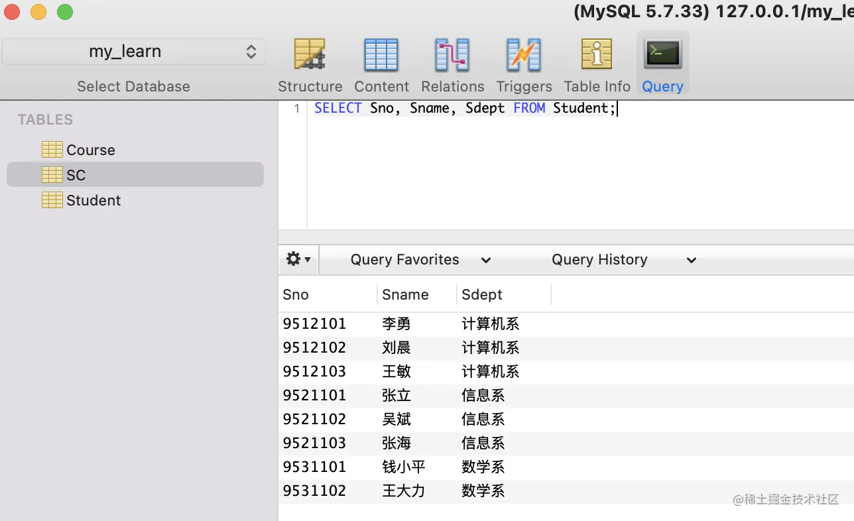This screenshot has width=854, height=521.
Task: Select the name cell 吴斌
Action: click(x=396, y=420)
